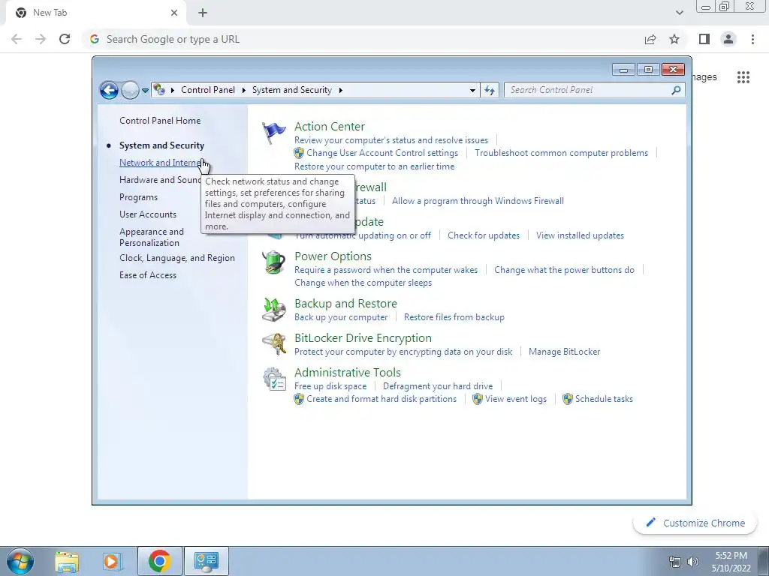Open the BitLocker keys icon
769x576 pixels.
273,343
